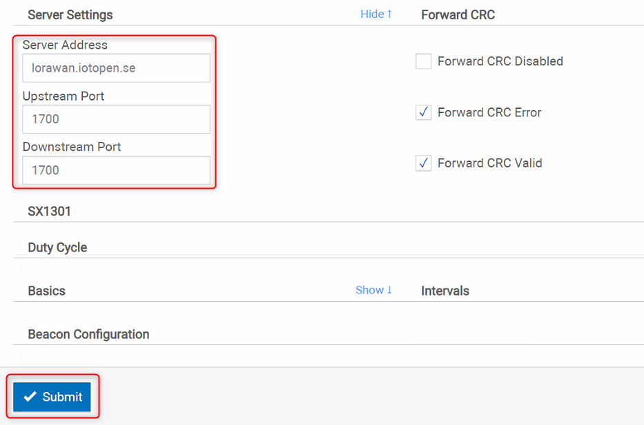The height and width of the screenshot is (425, 644).
Task: Uncheck the Forward CRC Error checkbox
Action: [423, 112]
